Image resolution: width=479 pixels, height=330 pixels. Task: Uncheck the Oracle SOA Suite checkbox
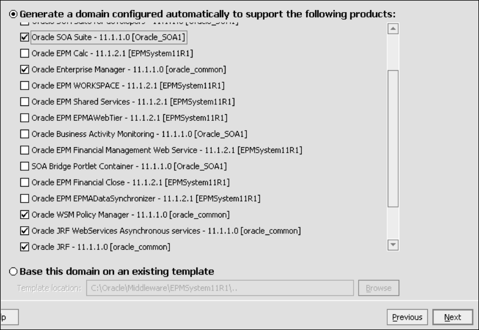[x=24, y=37]
